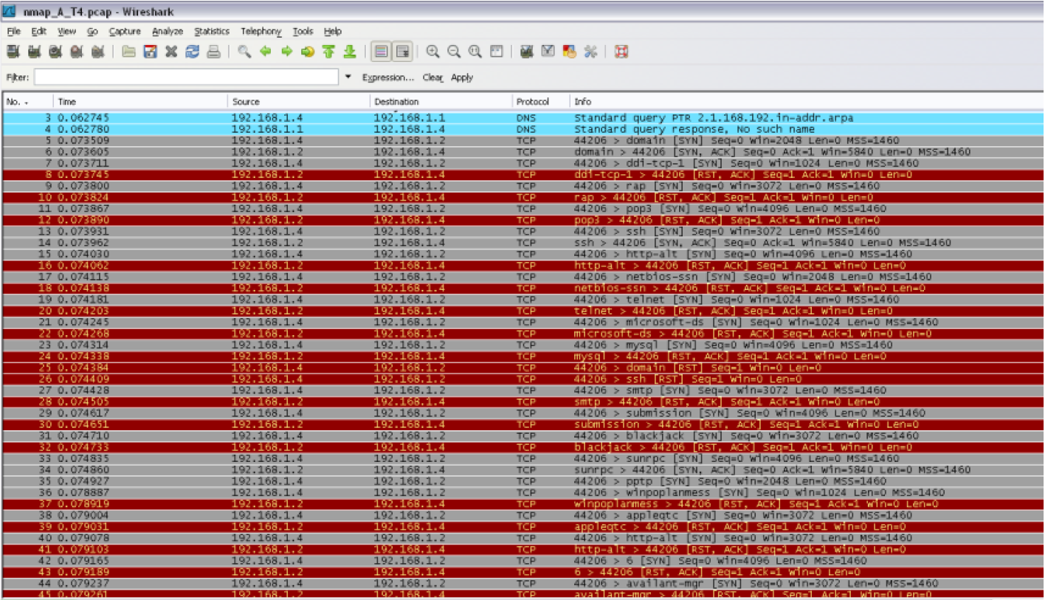Select packet 21 microsoft-ds SYN row
Screen dimensions: 1048x600
[523, 323]
